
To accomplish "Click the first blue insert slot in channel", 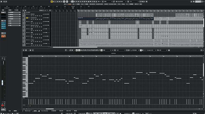I will (3, 23).
